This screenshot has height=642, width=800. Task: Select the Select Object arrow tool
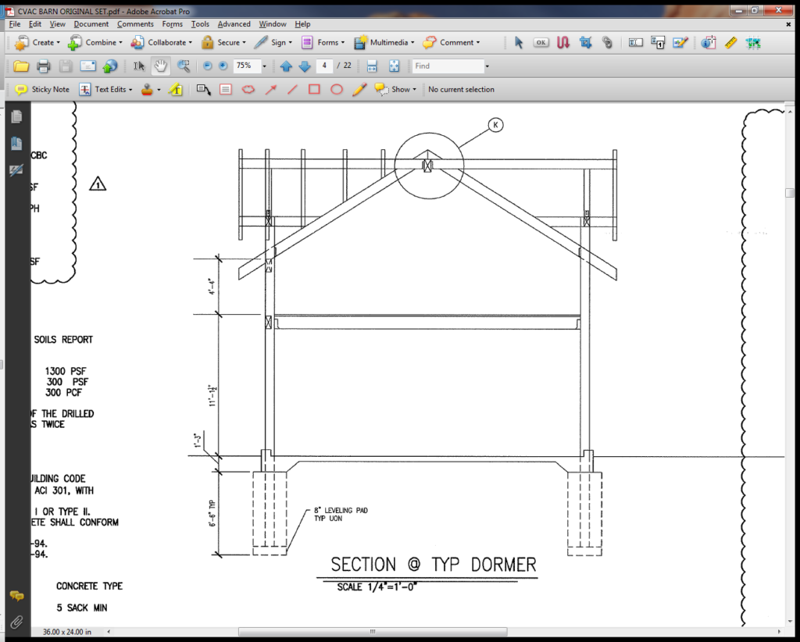(x=519, y=43)
